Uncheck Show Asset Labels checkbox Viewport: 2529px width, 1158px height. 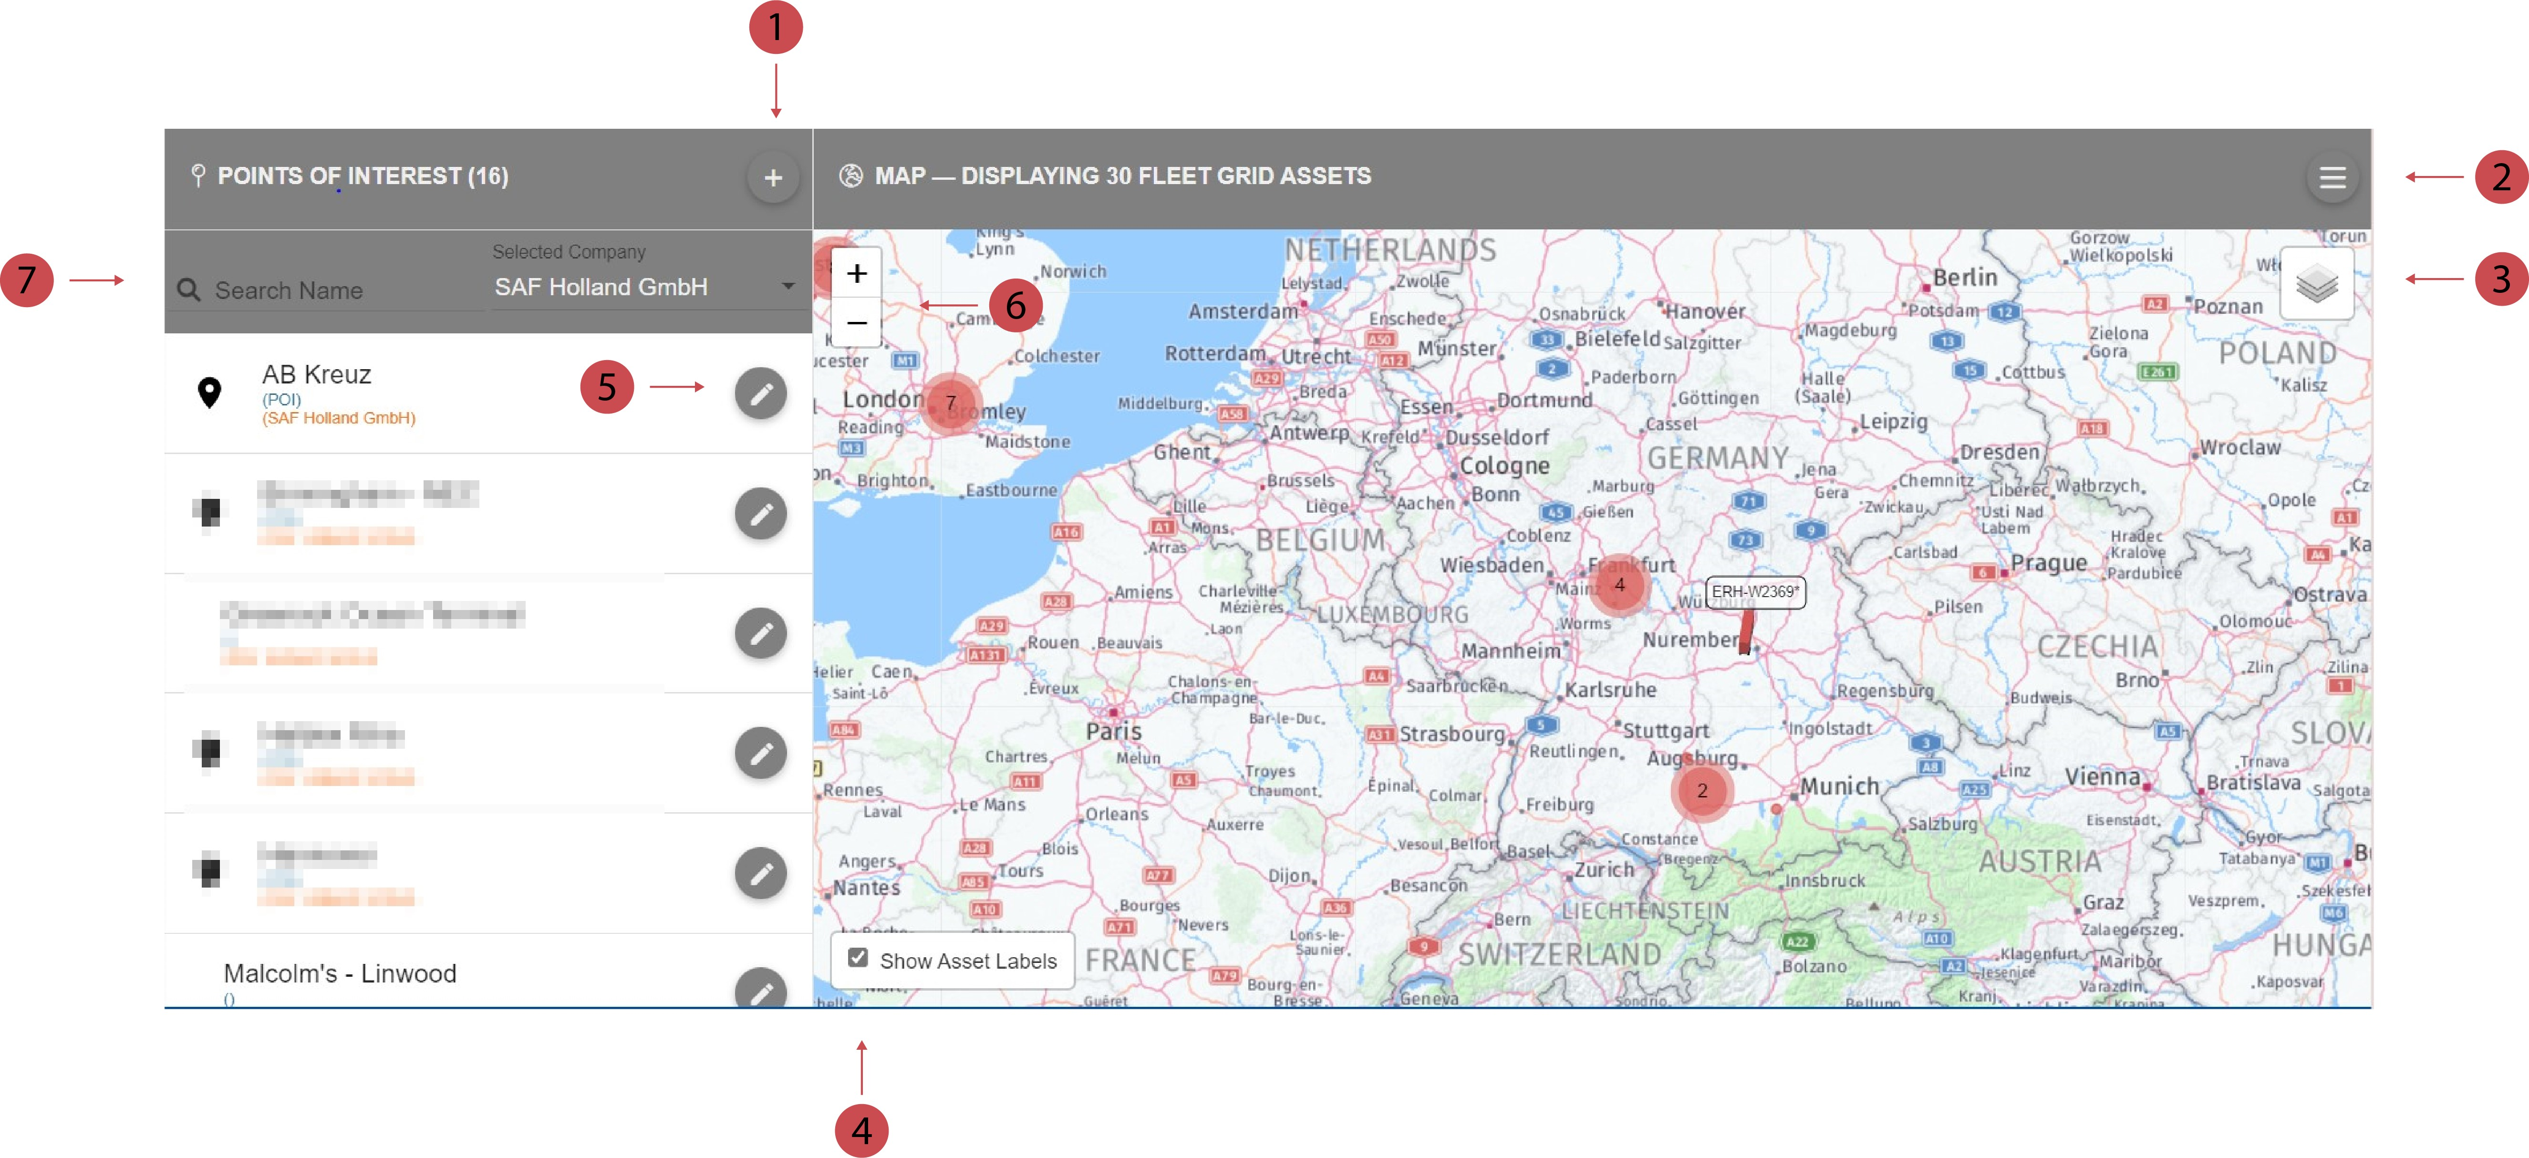click(858, 958)
